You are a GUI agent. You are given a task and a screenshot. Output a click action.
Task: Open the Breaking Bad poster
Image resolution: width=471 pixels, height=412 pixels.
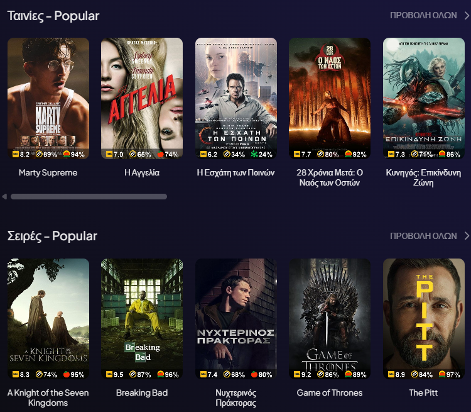point(142,311)
